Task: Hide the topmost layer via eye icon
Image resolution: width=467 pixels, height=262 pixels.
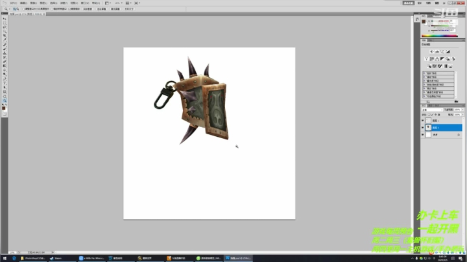Action: pos(423,121)
